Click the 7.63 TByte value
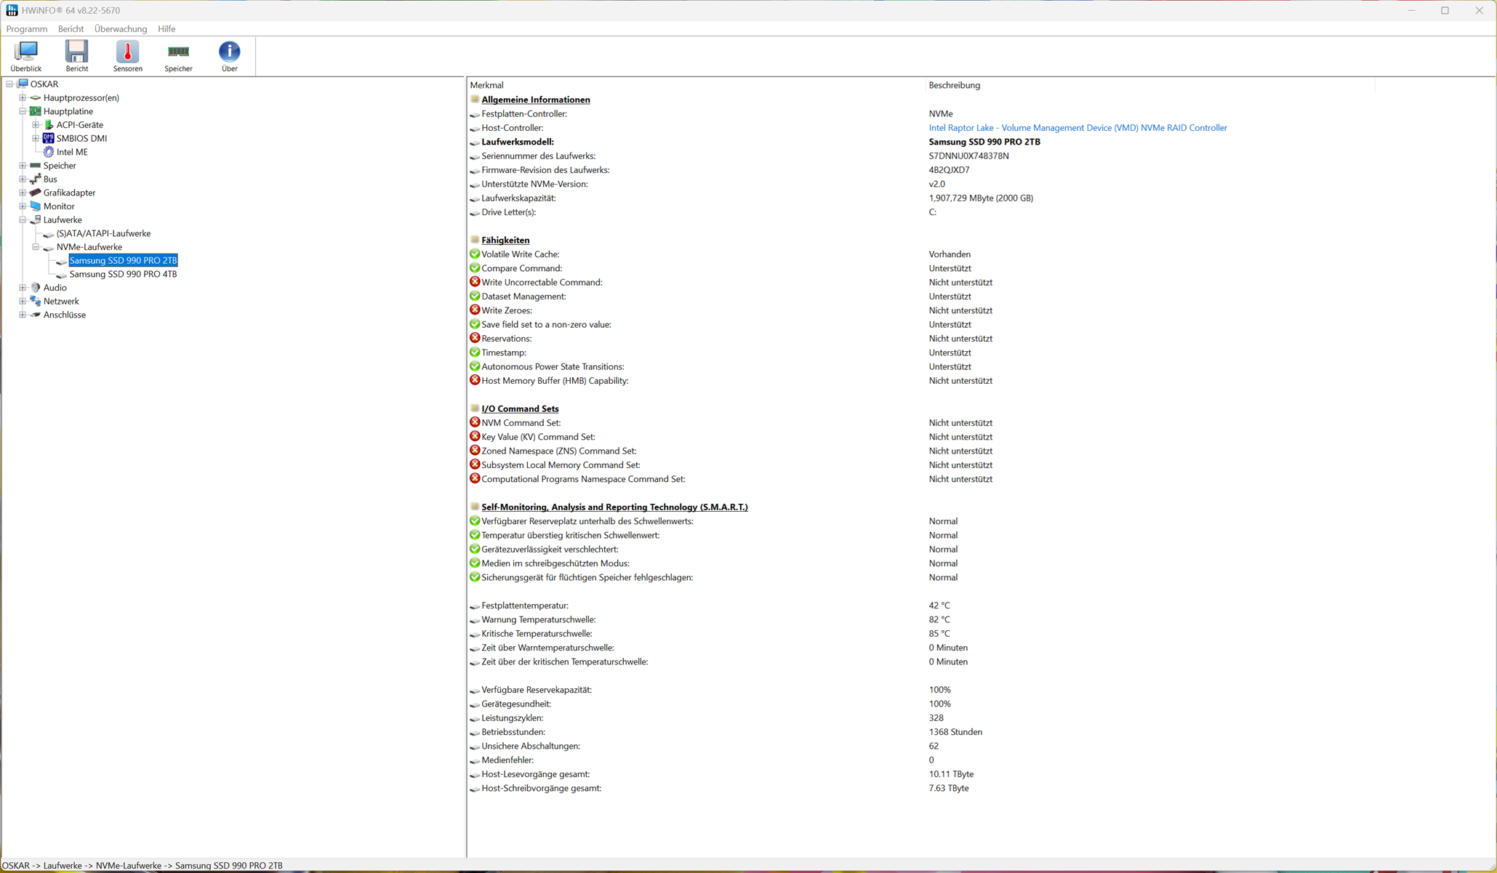1497x873 pixels. 949,788
